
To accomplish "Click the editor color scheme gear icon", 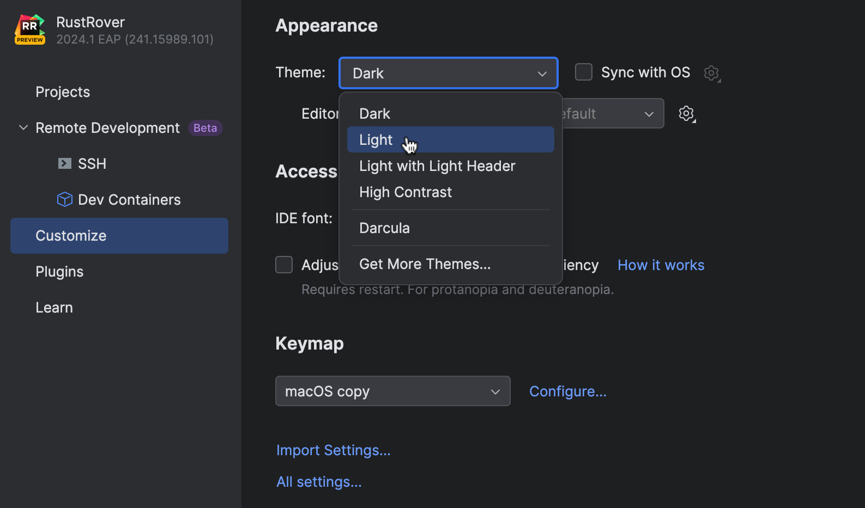I will (x=687, y=114).
